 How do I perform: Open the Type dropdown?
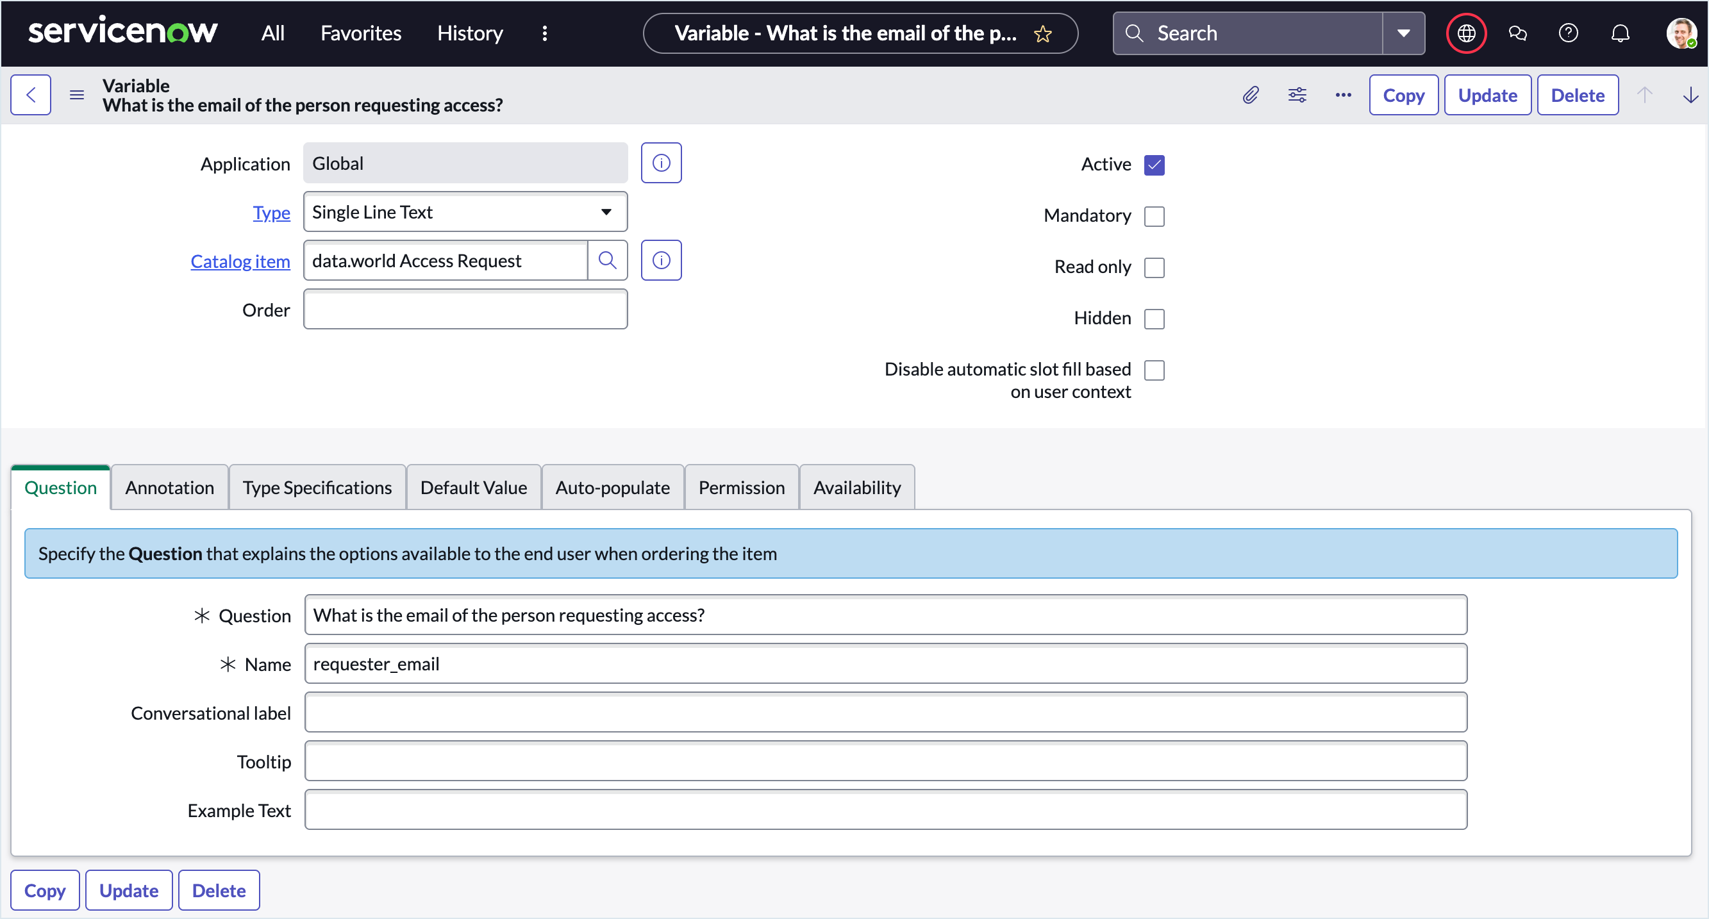point(465,212)
